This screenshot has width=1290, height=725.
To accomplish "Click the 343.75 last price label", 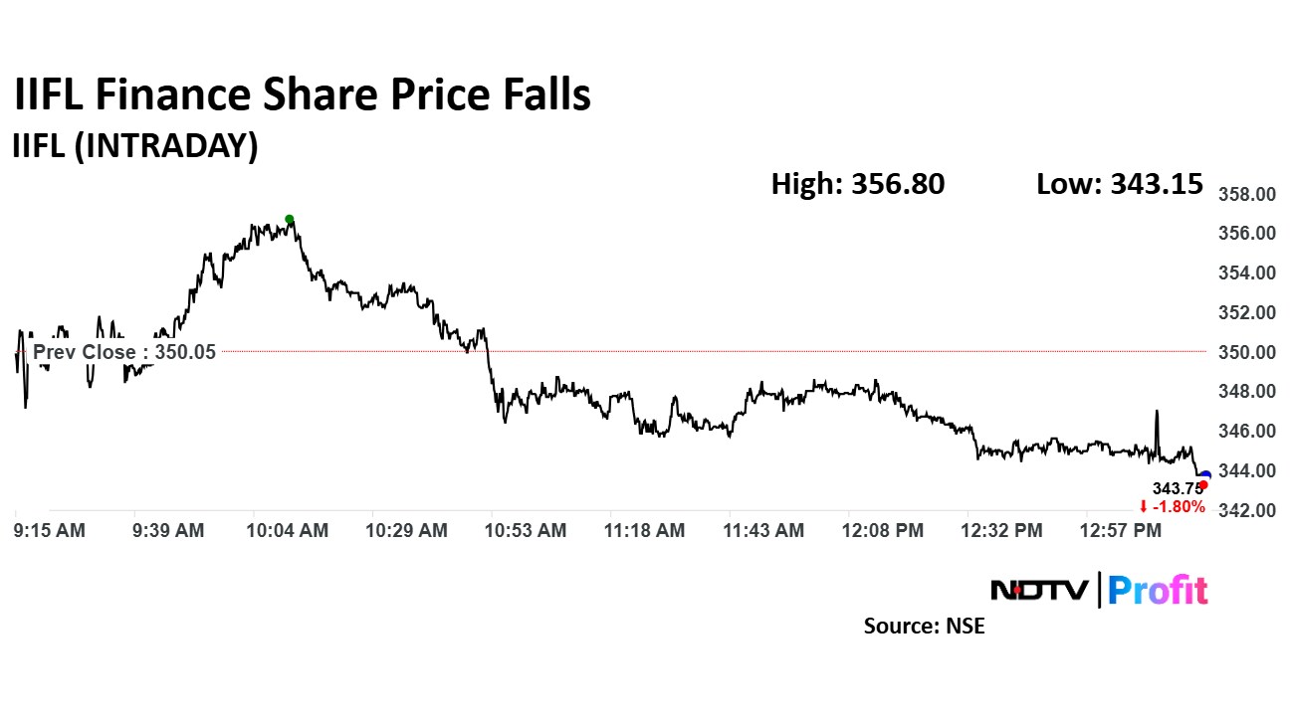I will pyautogui.click(x=1172, y=488).
